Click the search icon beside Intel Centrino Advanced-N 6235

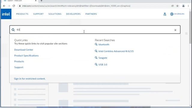click(96, 51)
